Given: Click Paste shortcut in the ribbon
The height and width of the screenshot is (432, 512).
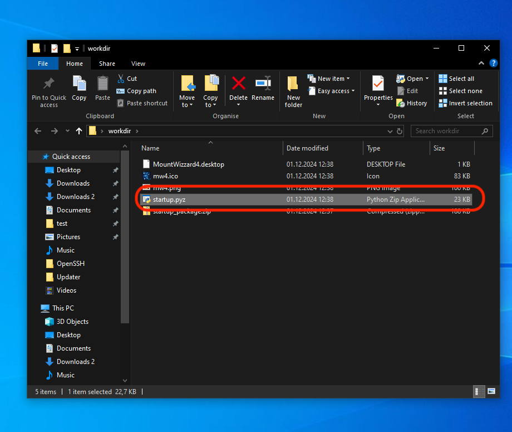Looking at the screenshot, I should pos(142,103).
